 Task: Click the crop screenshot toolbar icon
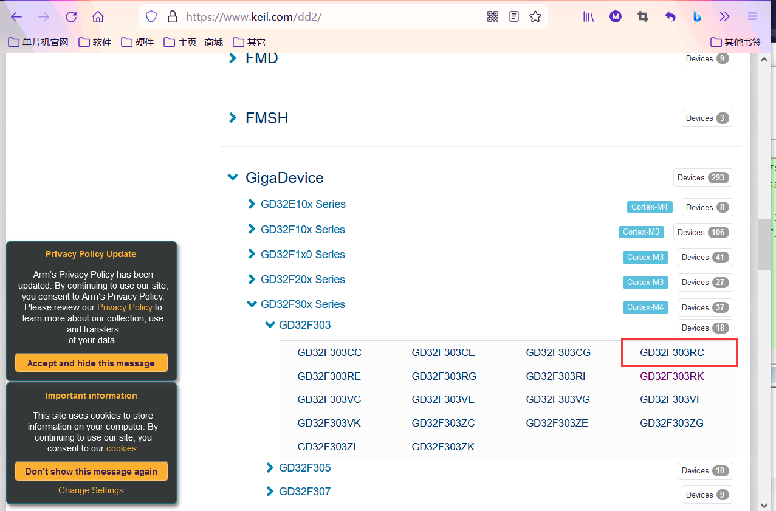[x=643, y=16]
